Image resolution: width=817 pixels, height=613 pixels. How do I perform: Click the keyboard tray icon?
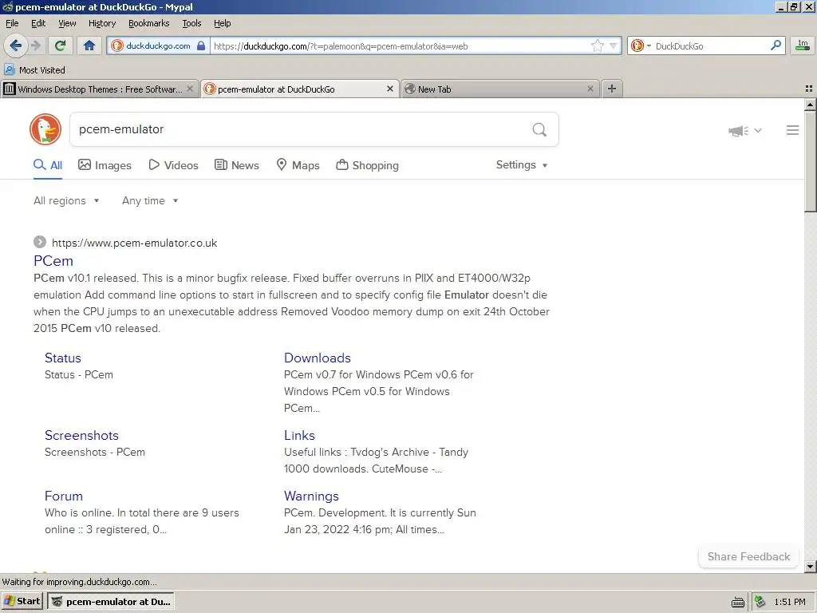(738, 602)
